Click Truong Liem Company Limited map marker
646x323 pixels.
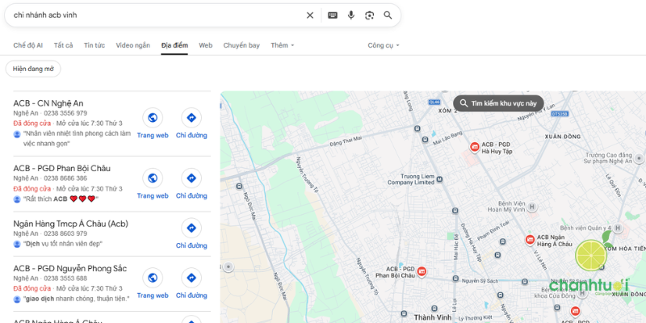click(x=439, y=179)
